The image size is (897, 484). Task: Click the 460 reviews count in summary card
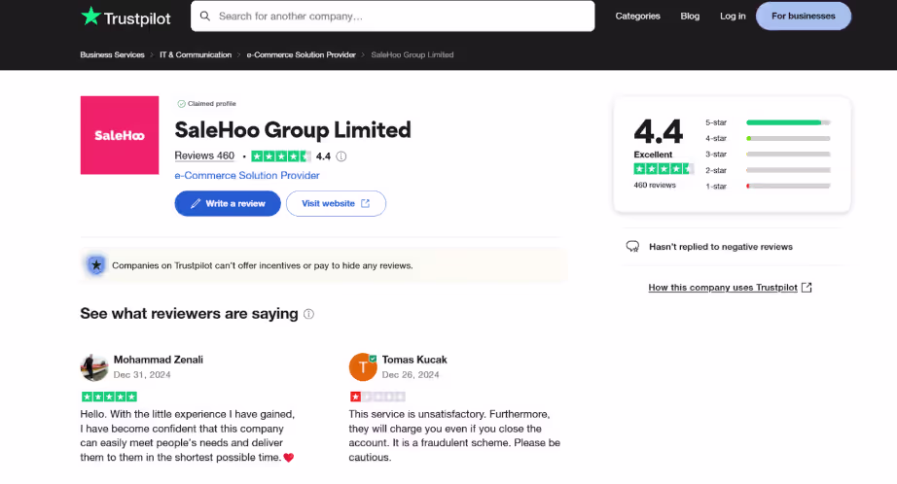click(x=655, y=185)
